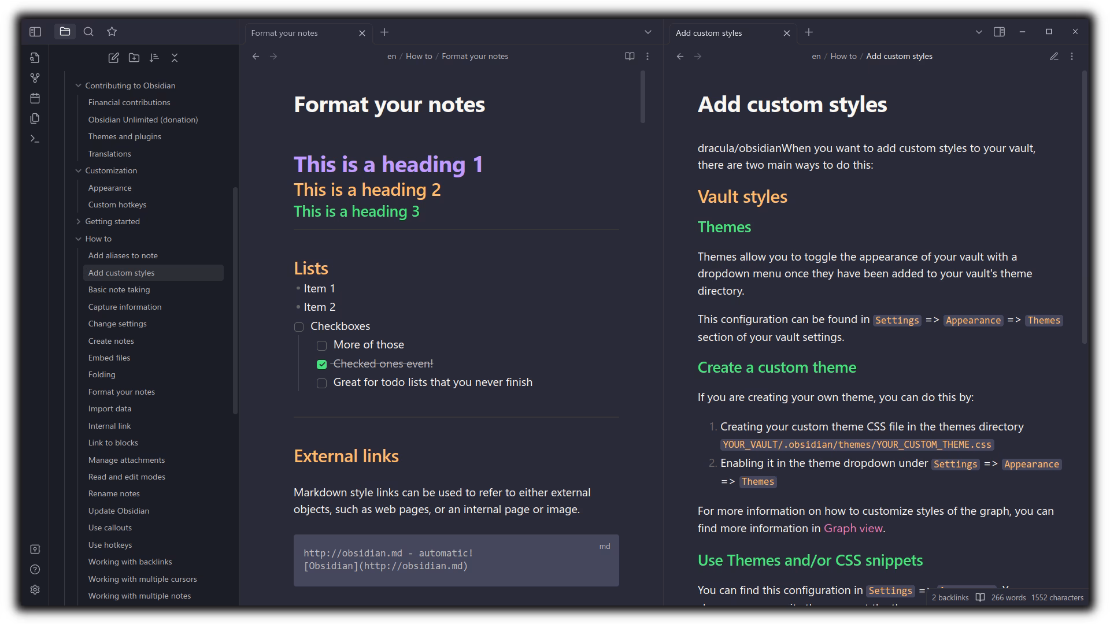Open the bookmarks star icon
The image size is (1110, 624).
112,32
